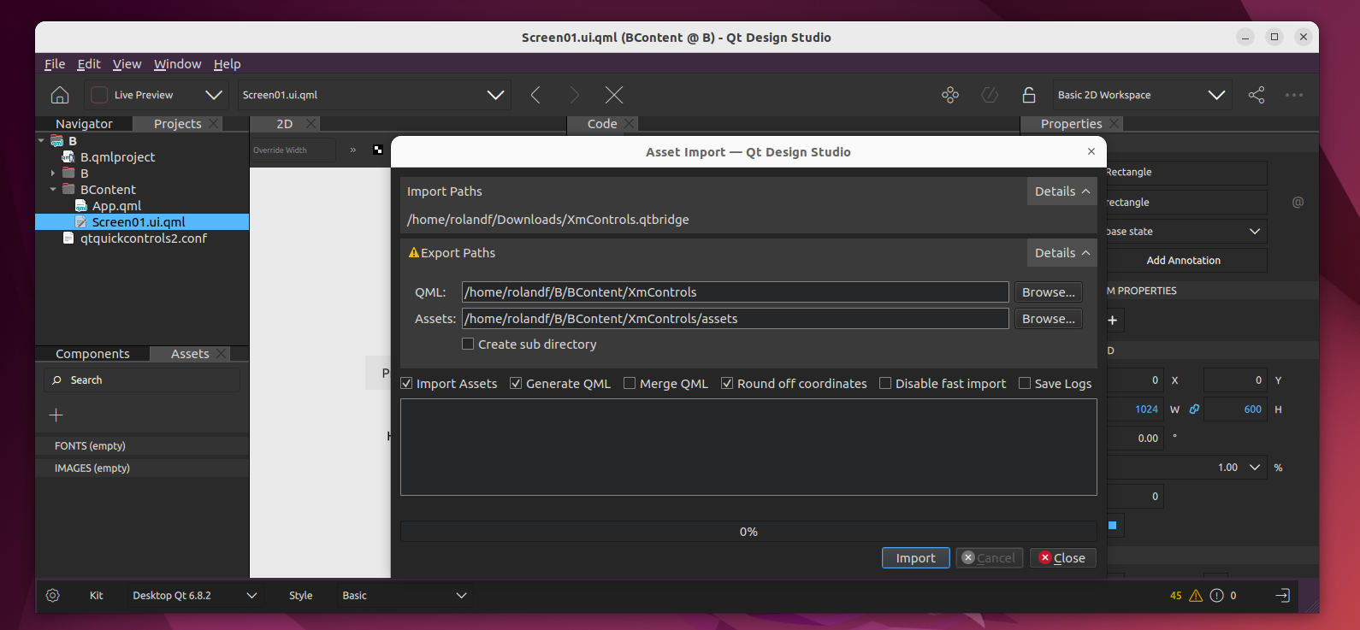
Task: Click Browse next to QML path
Action: 1048,292
